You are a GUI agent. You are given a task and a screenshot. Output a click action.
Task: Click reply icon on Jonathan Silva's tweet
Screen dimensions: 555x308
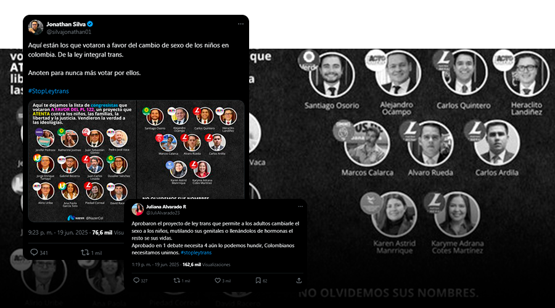[34, 252]
